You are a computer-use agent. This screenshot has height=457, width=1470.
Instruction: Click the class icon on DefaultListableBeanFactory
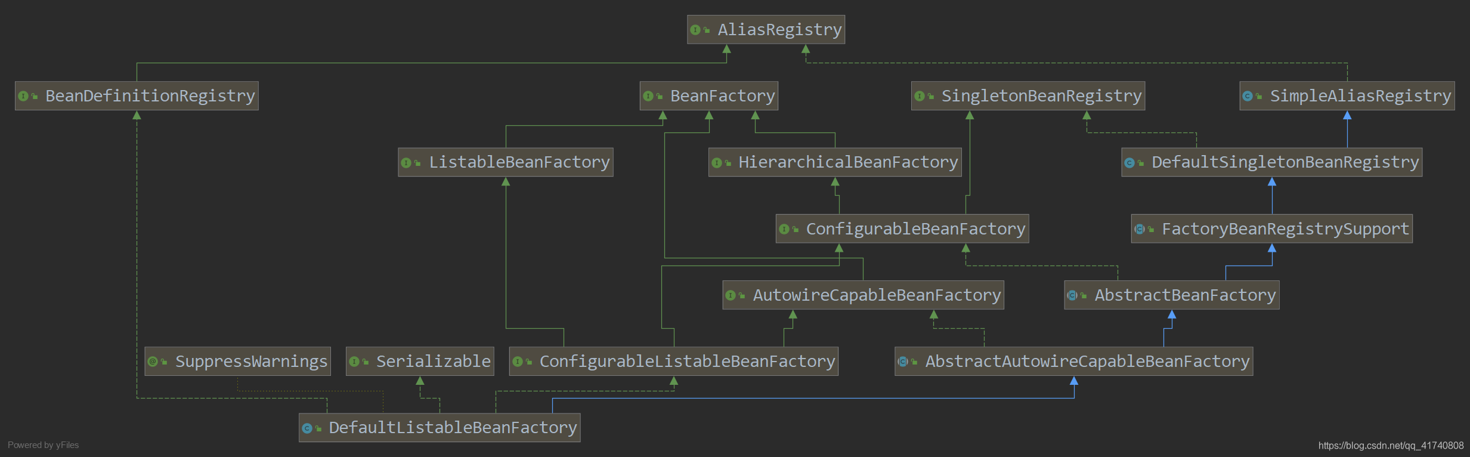click(307, 428)
